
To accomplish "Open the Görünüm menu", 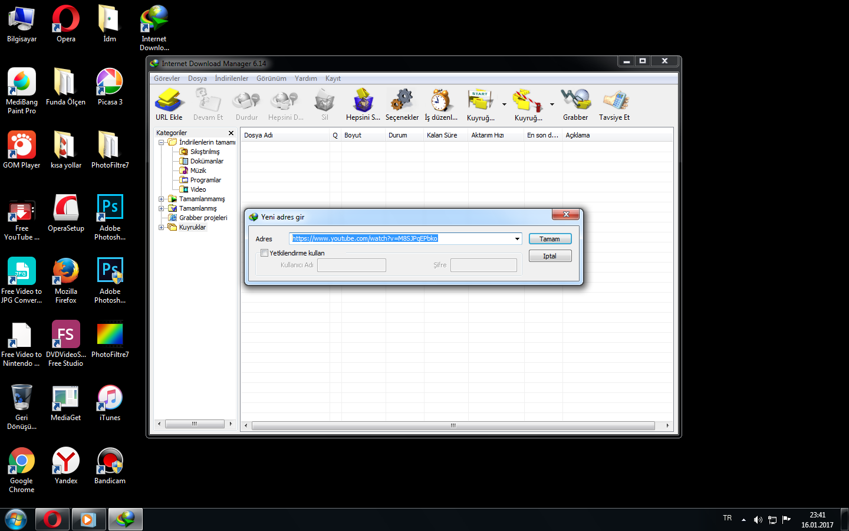I will coord(271,78).
